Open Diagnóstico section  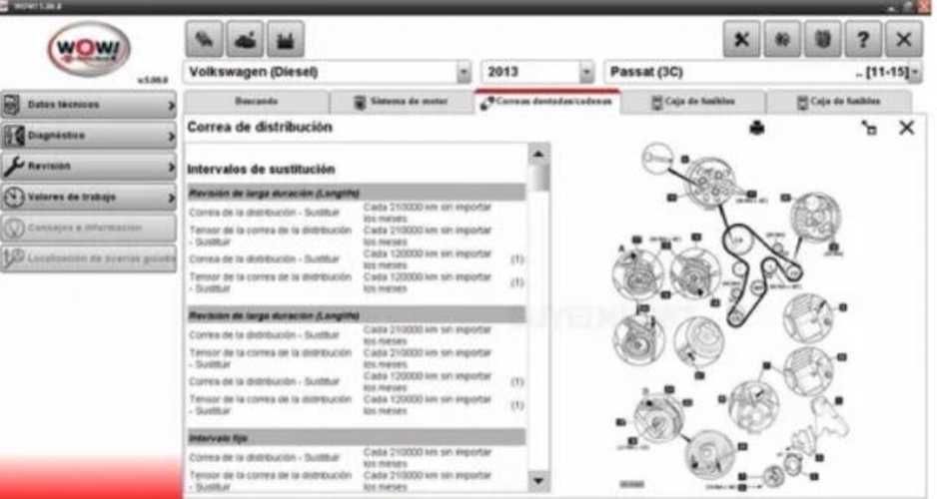pyautogui.click(x=89, y=136)
